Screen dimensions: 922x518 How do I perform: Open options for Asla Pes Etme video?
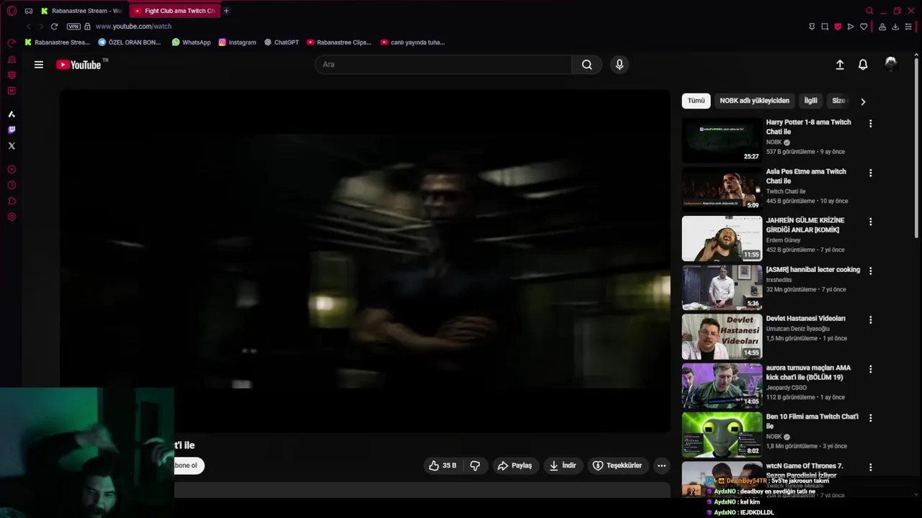pos(870,173)
